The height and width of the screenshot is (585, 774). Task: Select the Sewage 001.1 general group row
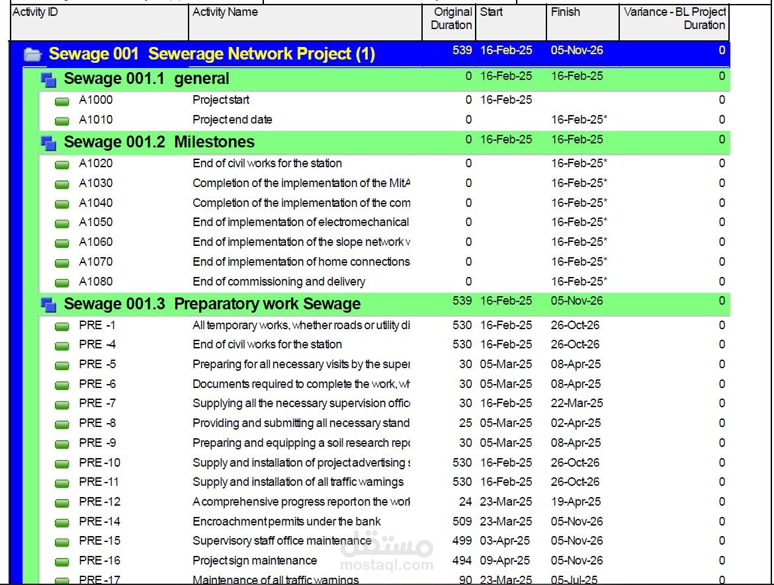pos(384,79)
